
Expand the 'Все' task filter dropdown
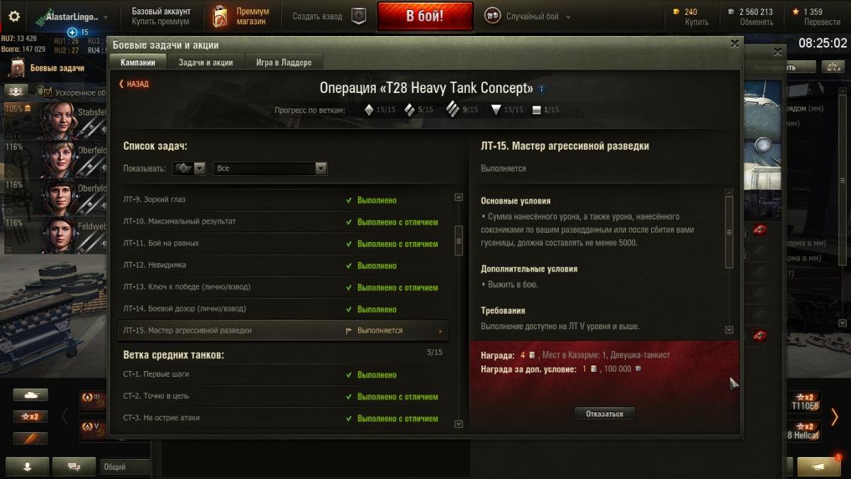coord(269,168)
